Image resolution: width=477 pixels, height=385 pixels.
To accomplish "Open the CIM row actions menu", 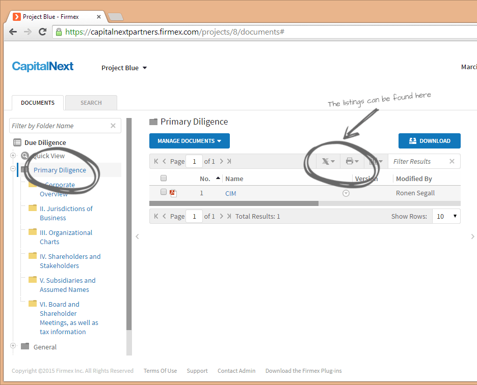I will (346, 193).
